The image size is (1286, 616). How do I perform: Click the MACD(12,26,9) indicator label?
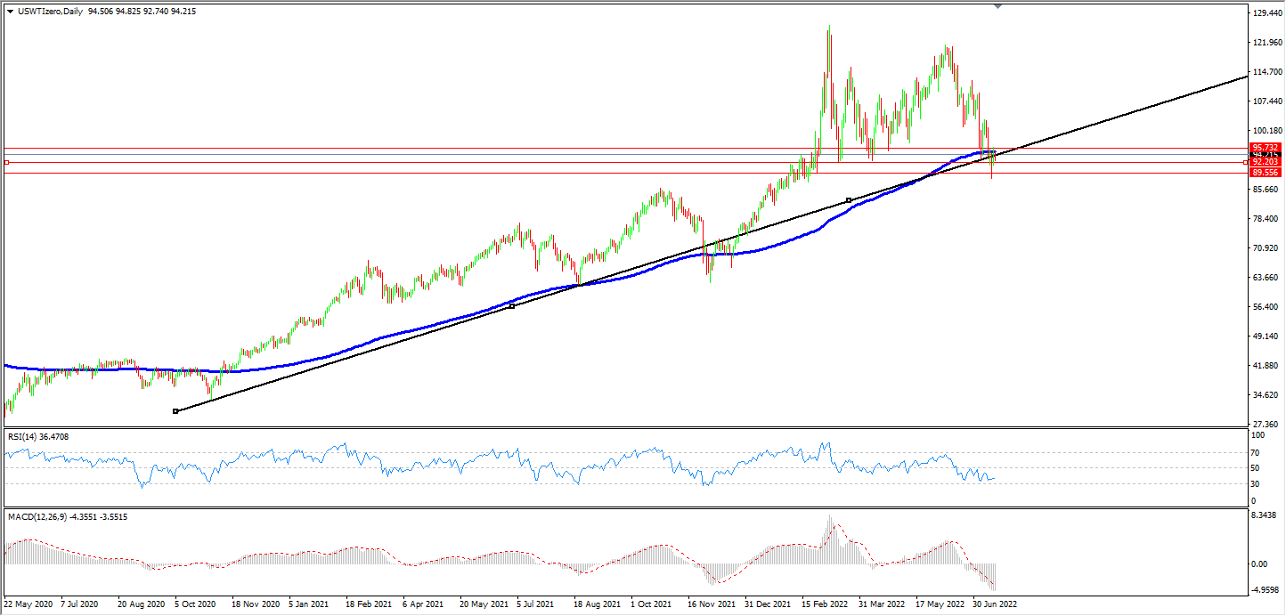tap(67, 516)
